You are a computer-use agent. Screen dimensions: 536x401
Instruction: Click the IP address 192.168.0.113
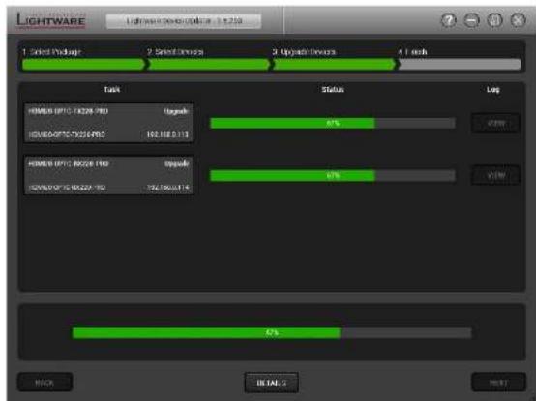tap(167, 135)
